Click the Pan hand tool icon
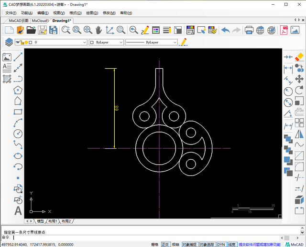 pos(99,30)
